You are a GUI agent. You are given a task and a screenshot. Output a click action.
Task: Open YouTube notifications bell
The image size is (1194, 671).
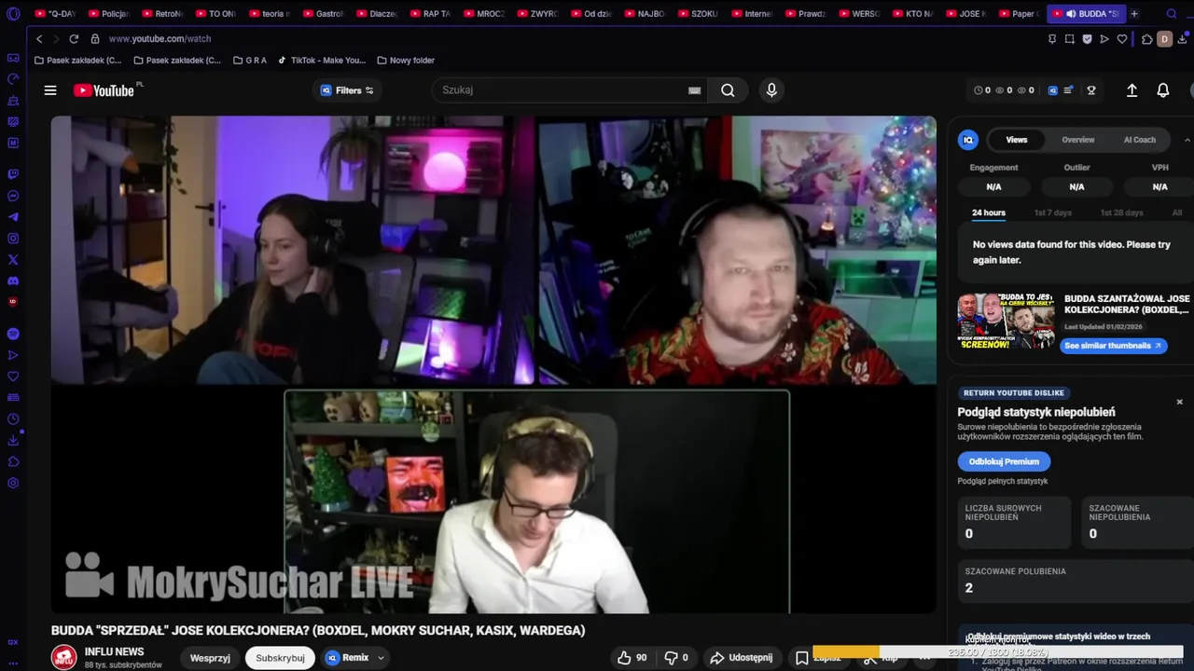1163,90
